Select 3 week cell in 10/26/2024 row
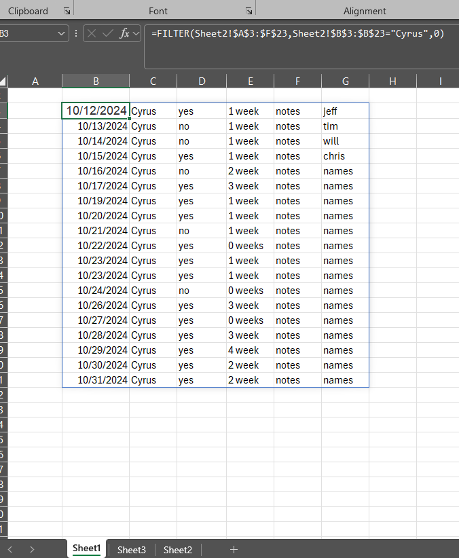Screen dimensions: 459x558 tap(250, 305)
